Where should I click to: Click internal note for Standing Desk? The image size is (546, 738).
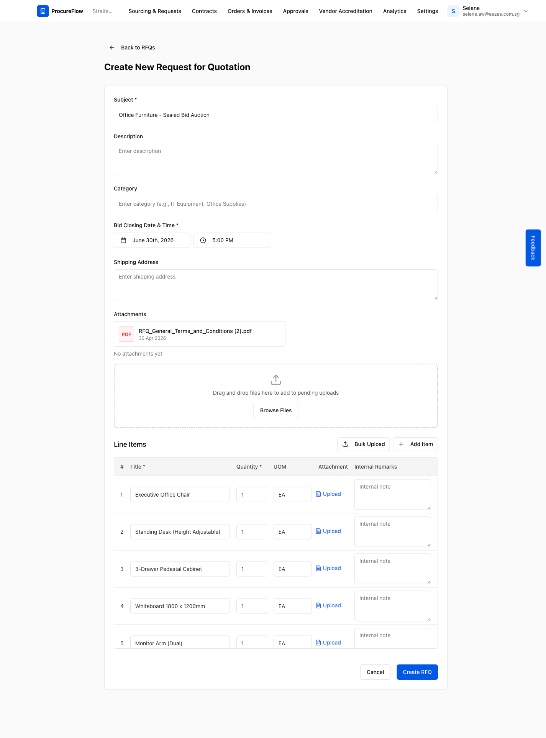click(x=393, y=531)
